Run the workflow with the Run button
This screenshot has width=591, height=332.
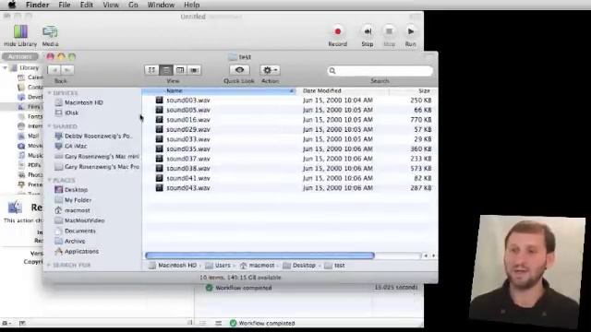click(x=411, y=31)
